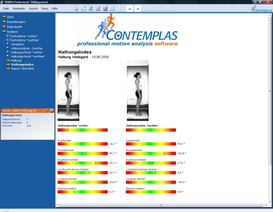Click green checkmark on session panel
Image resolution: width=273 pixels, height=212 pixels.
(x=47, y=110)
